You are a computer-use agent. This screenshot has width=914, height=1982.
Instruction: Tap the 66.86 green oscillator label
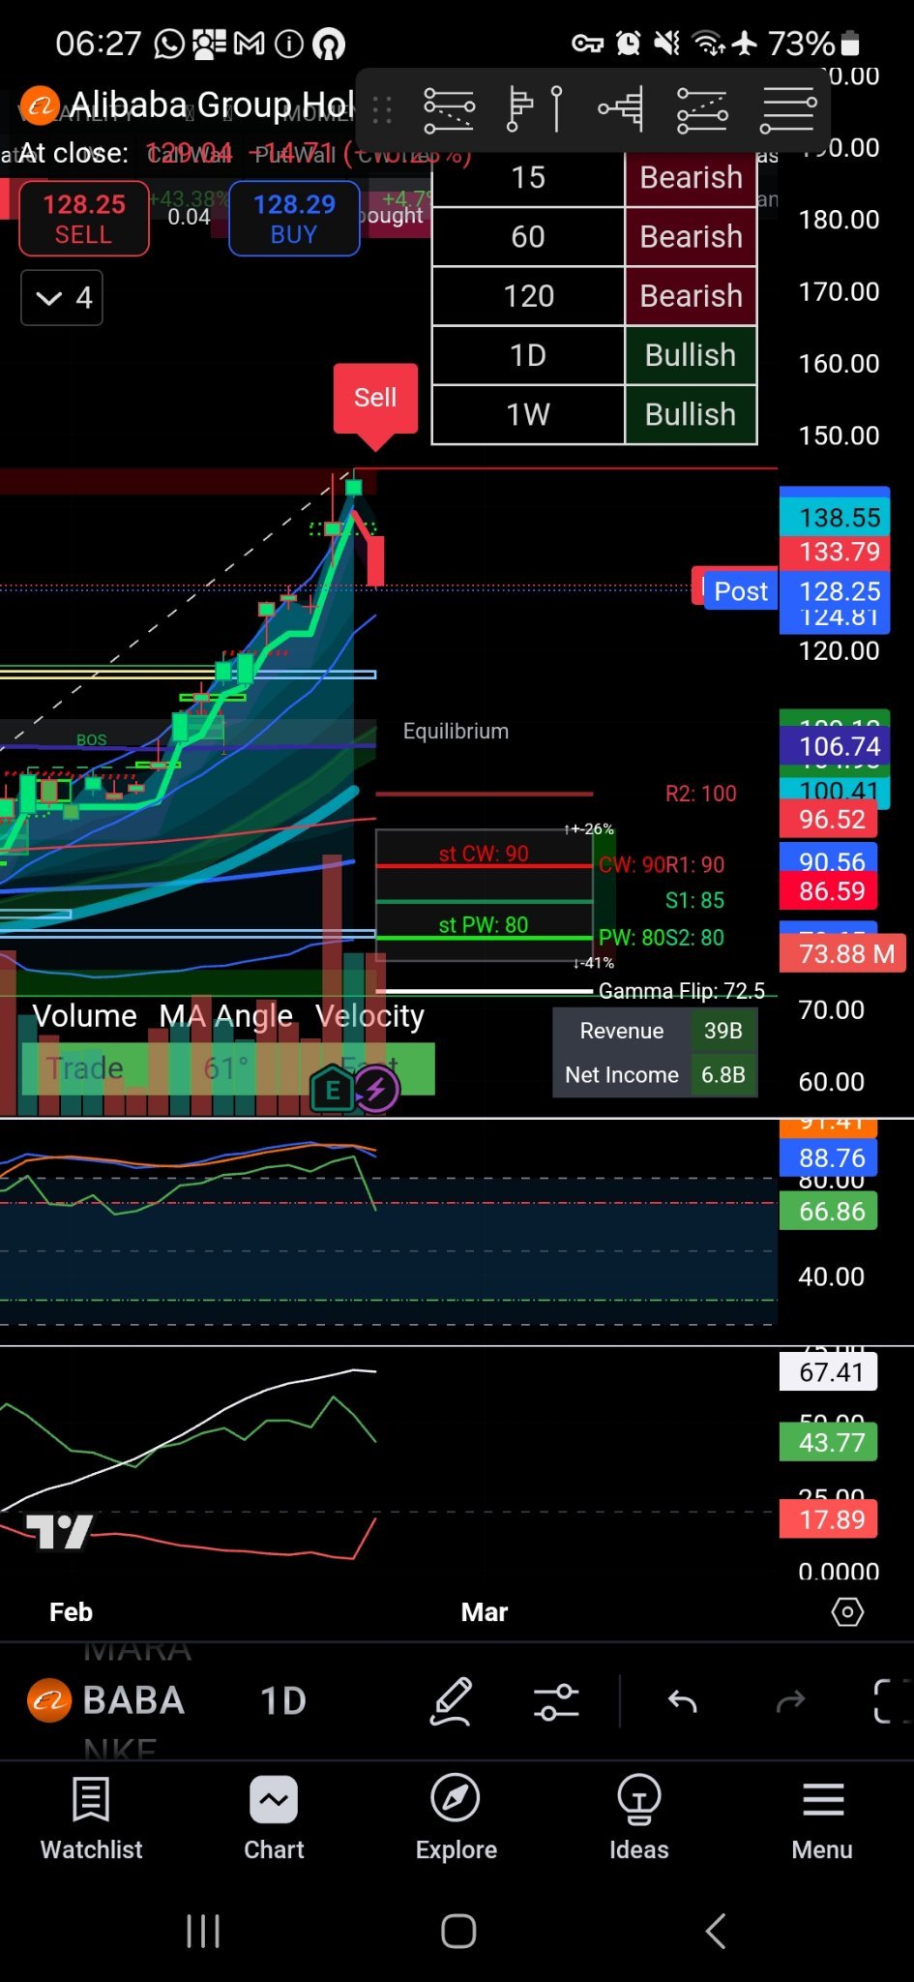829,1211
